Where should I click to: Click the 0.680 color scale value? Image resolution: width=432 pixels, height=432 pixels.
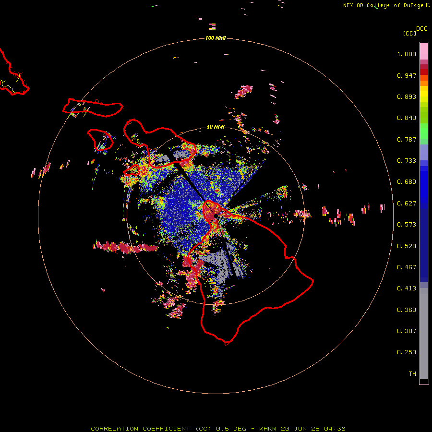click(x=407, y=182)
